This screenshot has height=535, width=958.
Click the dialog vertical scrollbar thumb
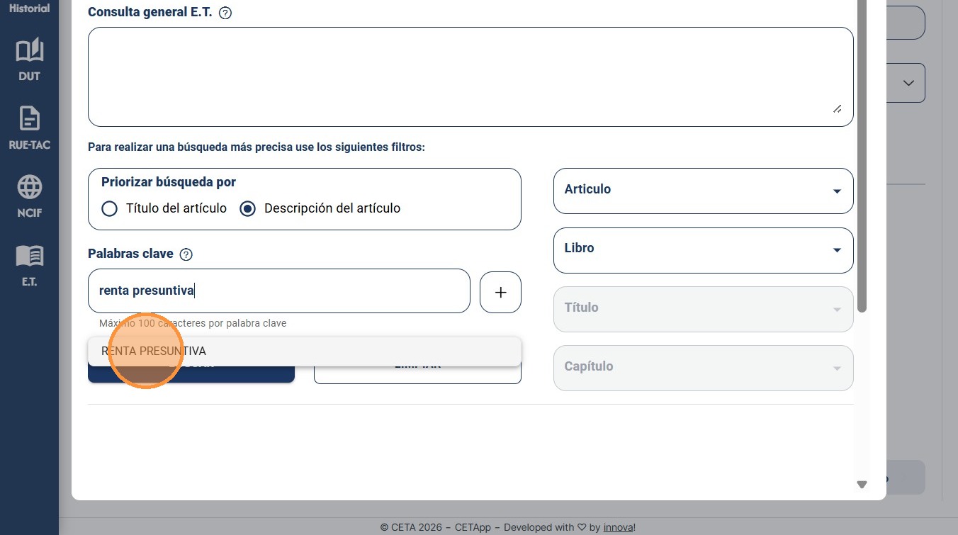(x=862, y=156)
